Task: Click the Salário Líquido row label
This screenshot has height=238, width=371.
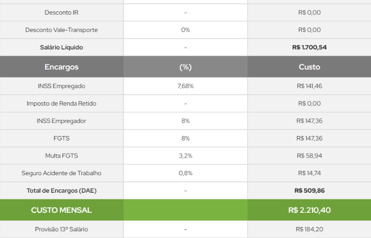Action: pyautogui.click(x=62, y=47)
